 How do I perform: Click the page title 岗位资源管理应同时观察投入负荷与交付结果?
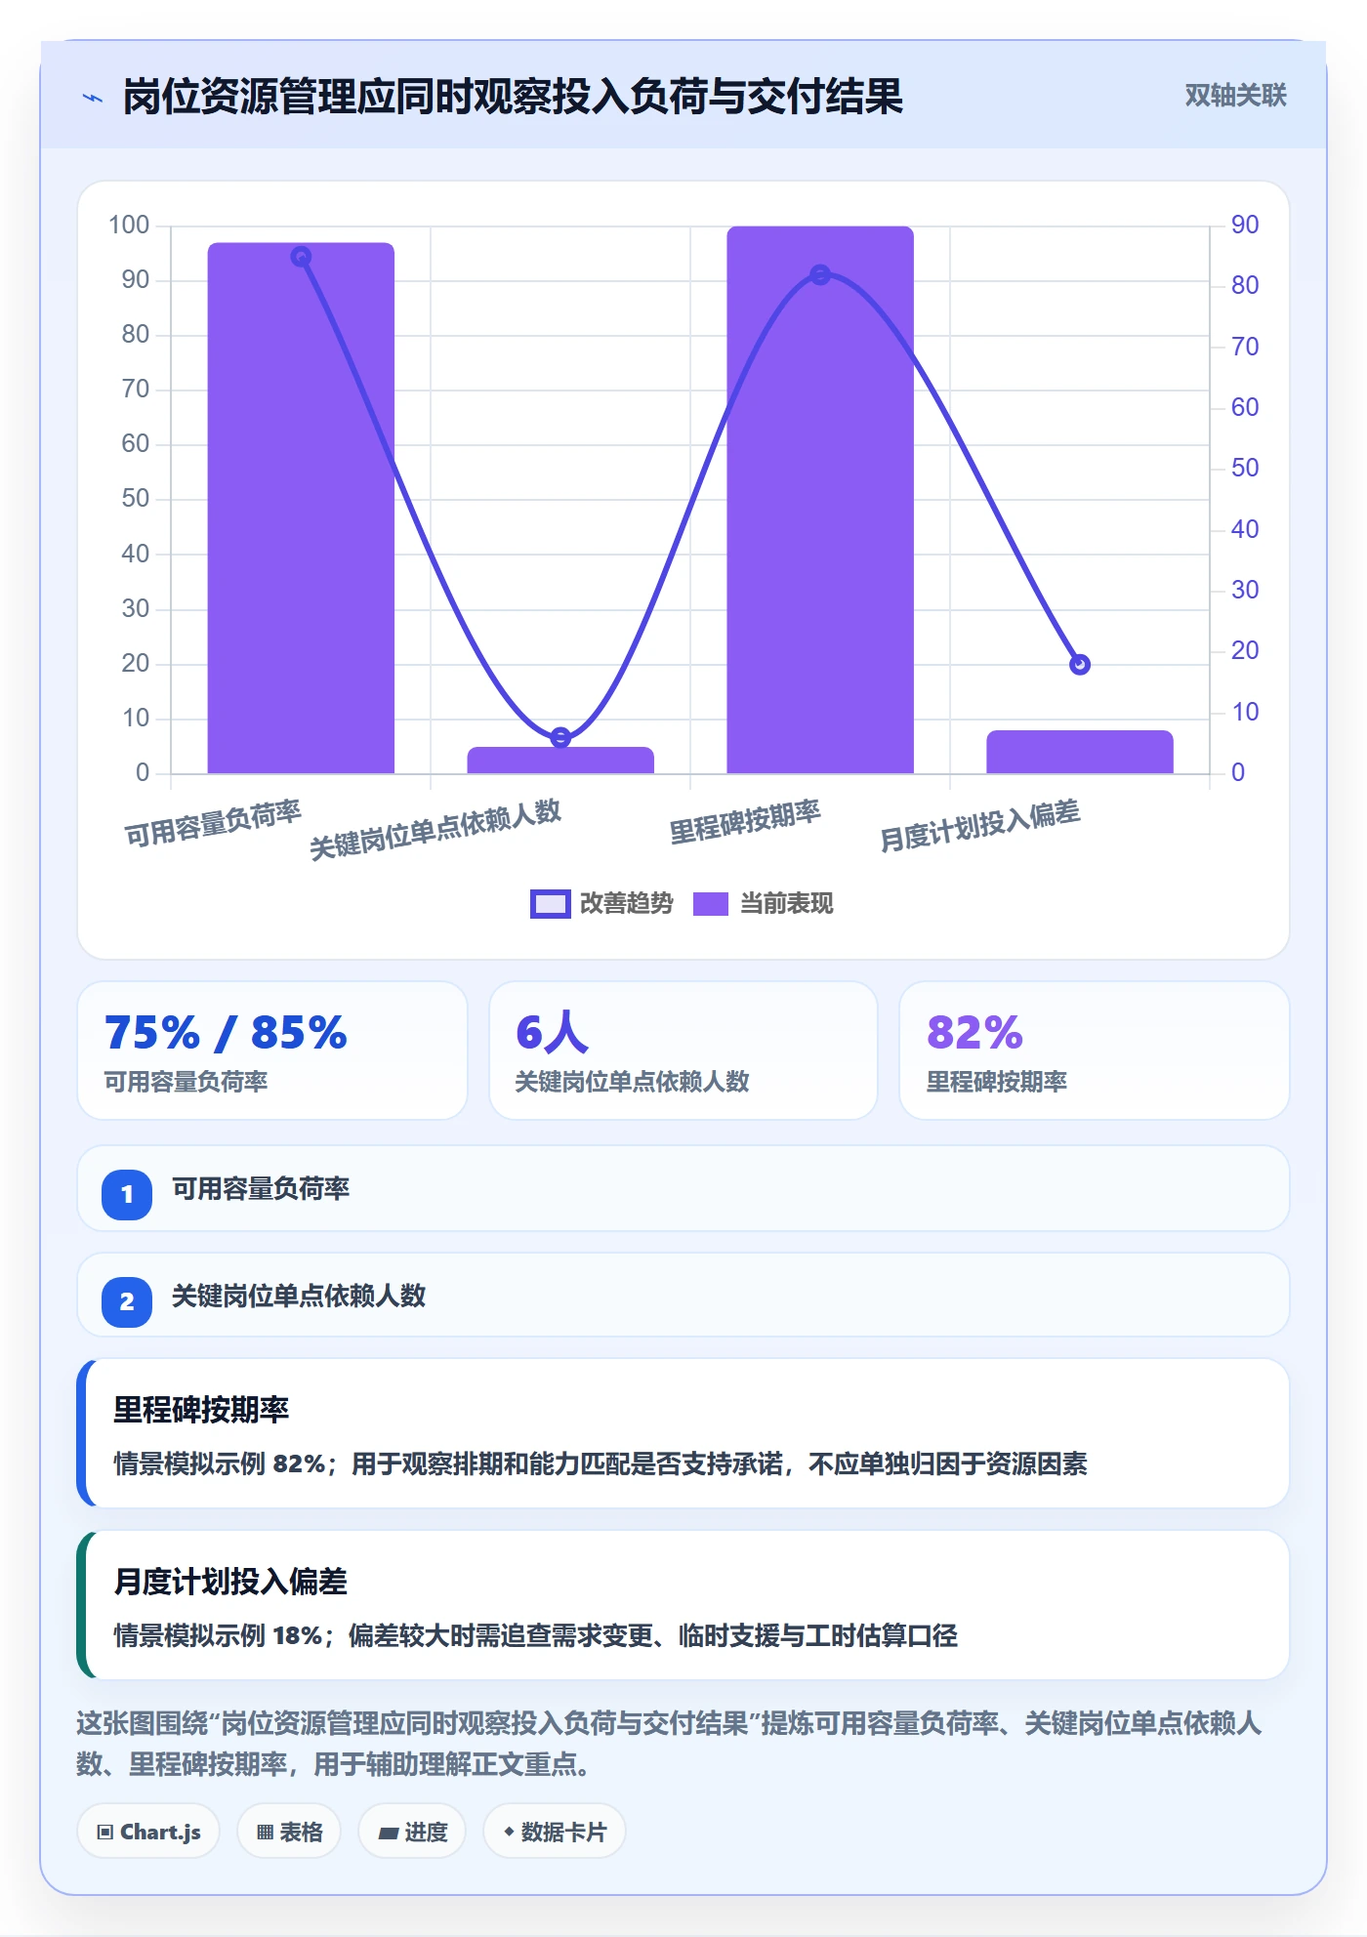click(513, 97)
